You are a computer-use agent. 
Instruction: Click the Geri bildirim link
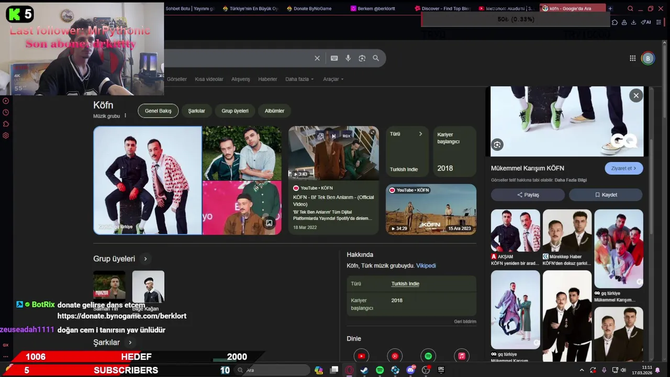tap(465, 321)
